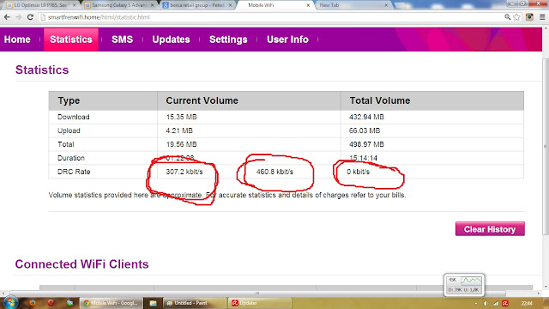Select the 307.2 kbit/s DRC rate value
The height and width of the screenshot is (309, 549).
tap(184, 172)
